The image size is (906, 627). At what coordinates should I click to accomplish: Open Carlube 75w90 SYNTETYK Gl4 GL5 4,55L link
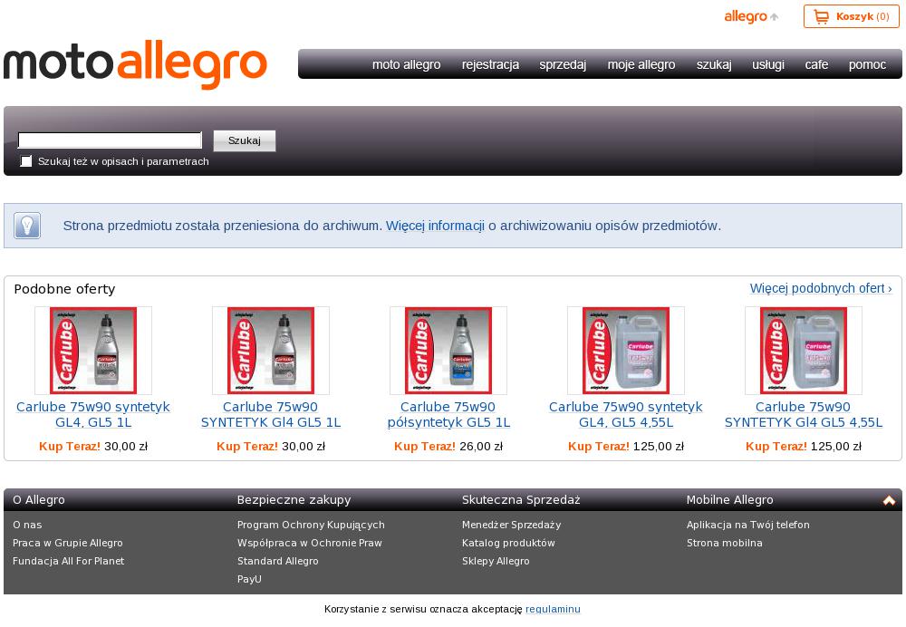point(803,414)
